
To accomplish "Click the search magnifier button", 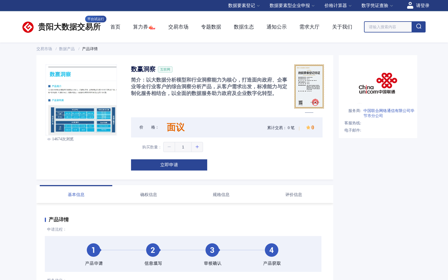I will (419, 27).
